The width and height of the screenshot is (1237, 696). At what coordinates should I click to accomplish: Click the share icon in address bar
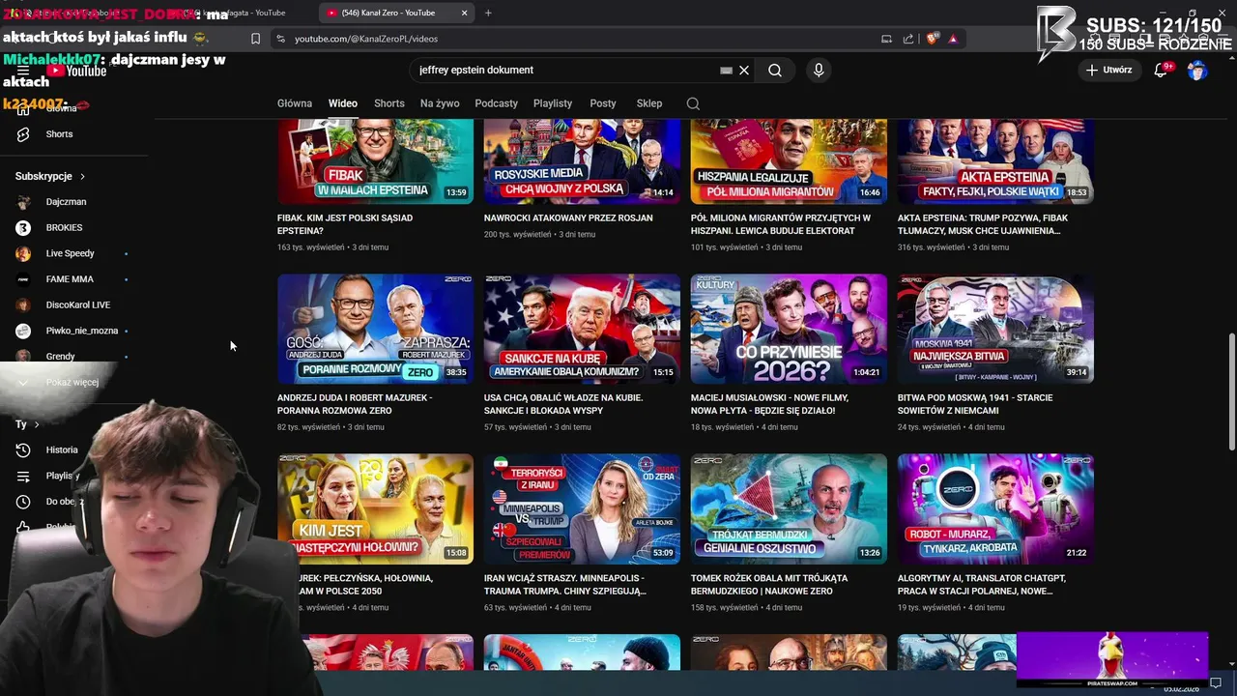tap(908, 39)
